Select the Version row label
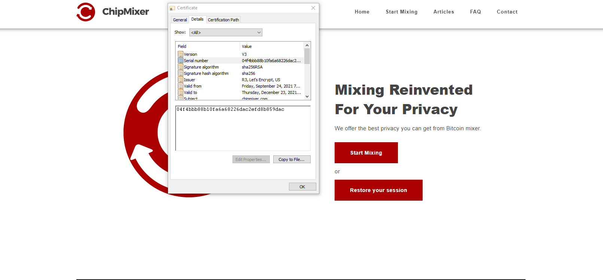603x280 pixels. click(x=191, y=54)
